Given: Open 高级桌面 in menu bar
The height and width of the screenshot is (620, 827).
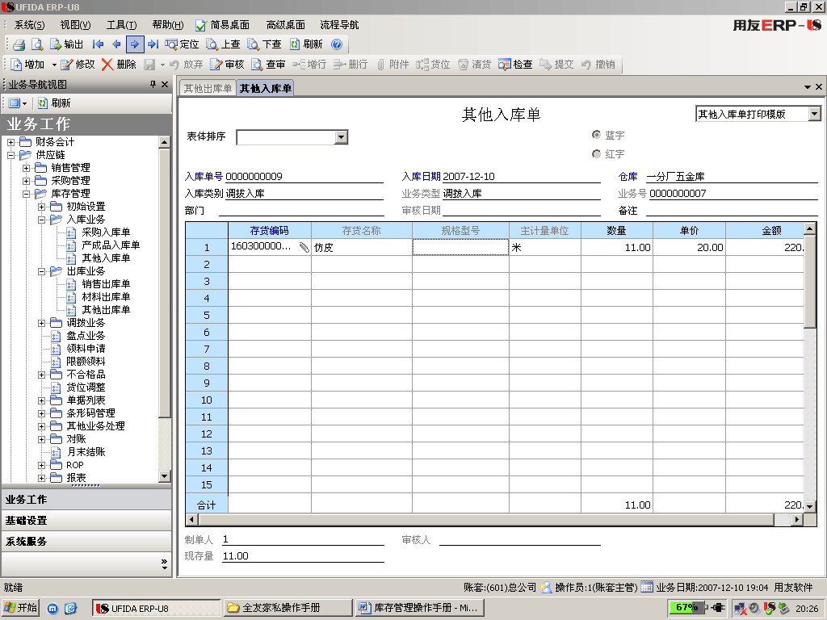Looking at the screenshot, I should [x=285, y=25].
